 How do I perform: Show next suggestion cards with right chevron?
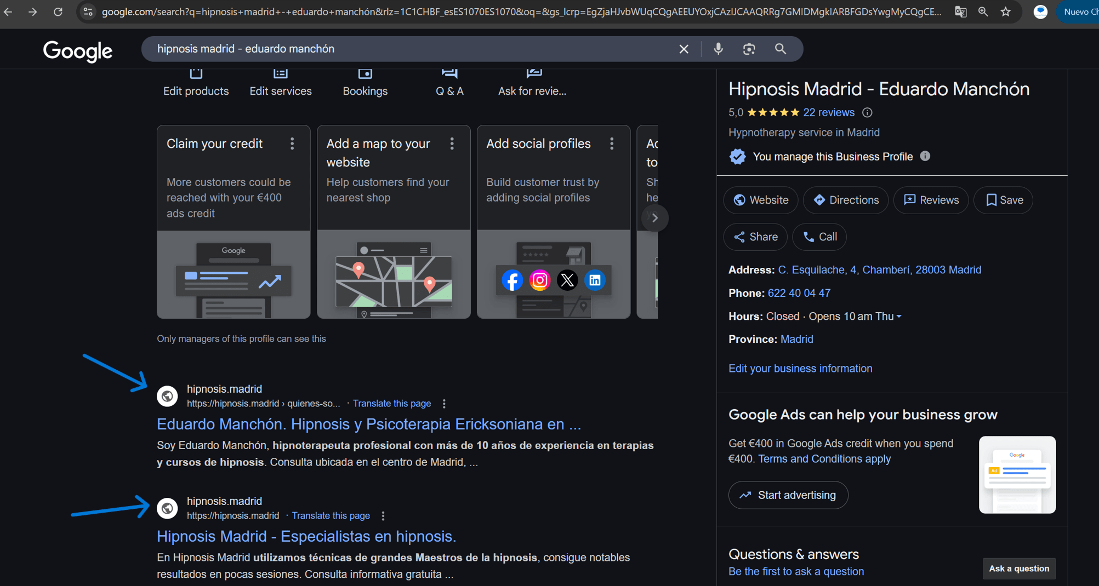pyautogui.click(x=654, y=218)
